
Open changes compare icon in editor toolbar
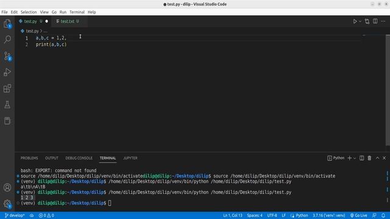click(367, 21)
